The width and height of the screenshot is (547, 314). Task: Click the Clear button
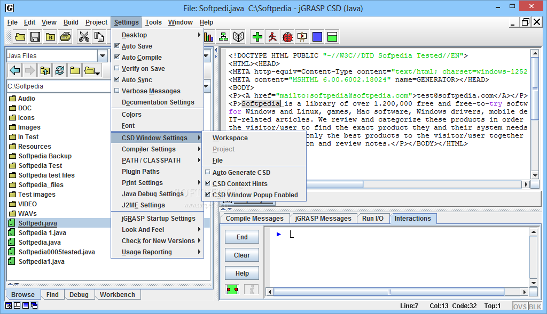pyautogui.click(x=242, y=255)
